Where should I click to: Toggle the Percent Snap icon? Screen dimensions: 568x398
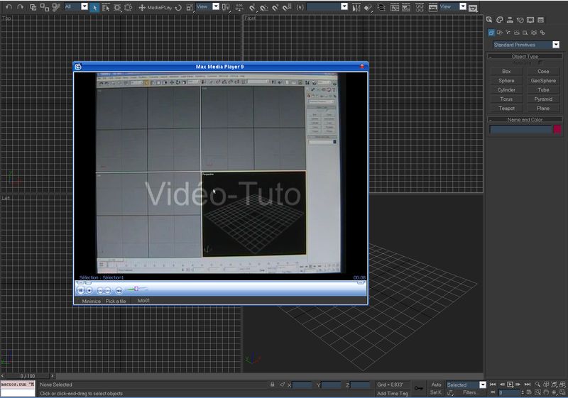point(275,7)
